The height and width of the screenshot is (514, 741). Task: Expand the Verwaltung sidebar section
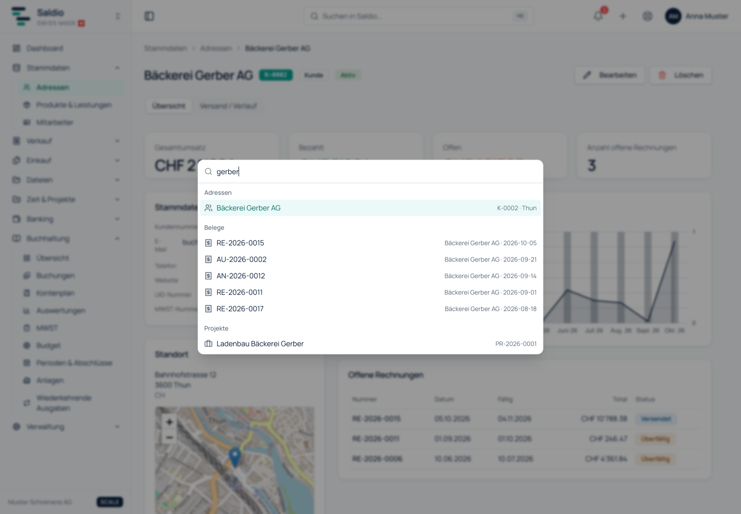66,427
